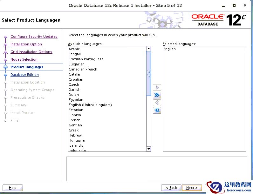Click the Configure Security Updates step bullet
253x194 pixels.
(x=6, y=37)
